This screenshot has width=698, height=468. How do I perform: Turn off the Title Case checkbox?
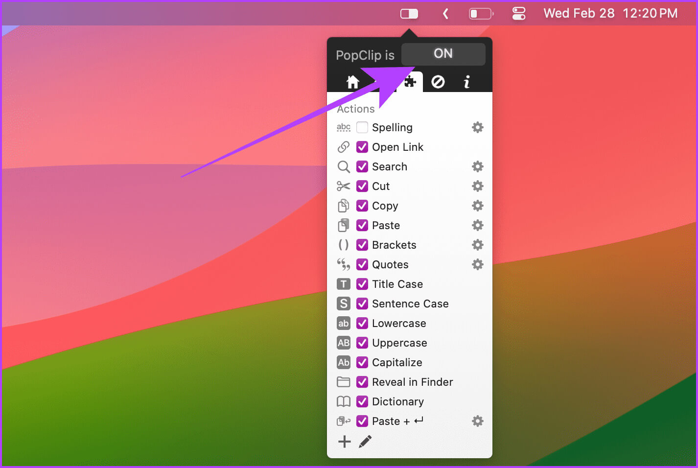point(362,284)
